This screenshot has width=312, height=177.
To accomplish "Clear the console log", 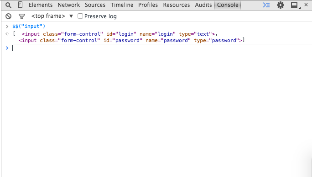I will click(8, 16).
